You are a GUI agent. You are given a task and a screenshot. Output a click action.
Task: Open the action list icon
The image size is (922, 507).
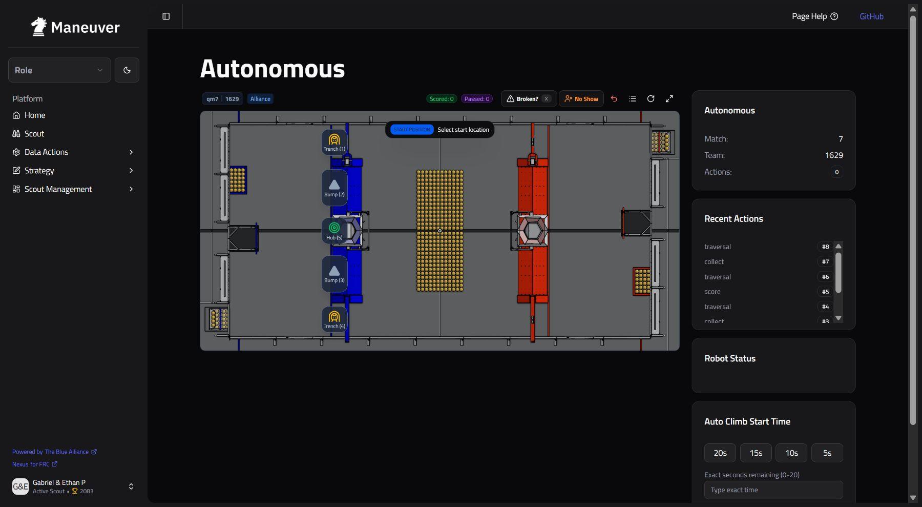pos(633,99)
